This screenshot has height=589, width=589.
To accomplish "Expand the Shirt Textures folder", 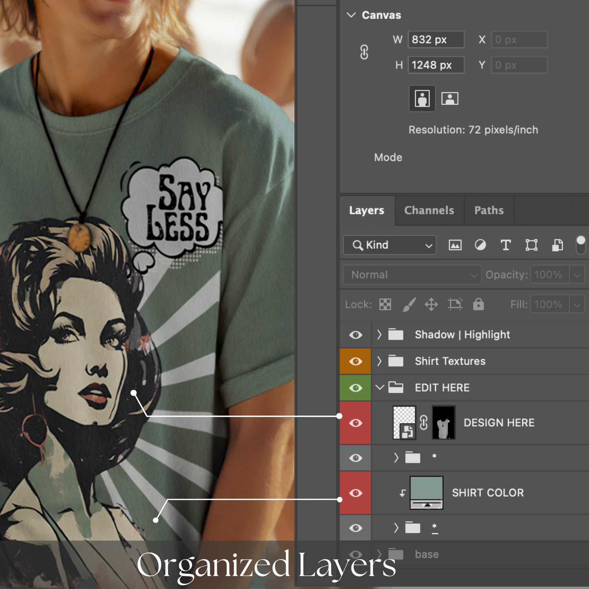I will 379,361.
